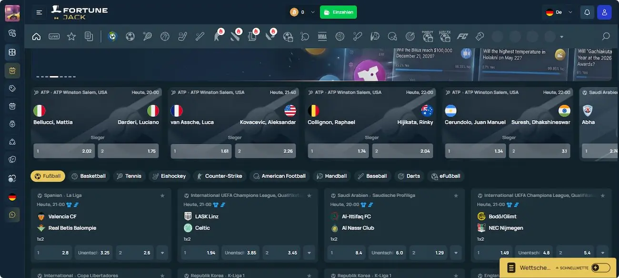Viewport: 619px width, 278px height.
Task: Select the baseball bat sport icon
Action: [200, 36]
